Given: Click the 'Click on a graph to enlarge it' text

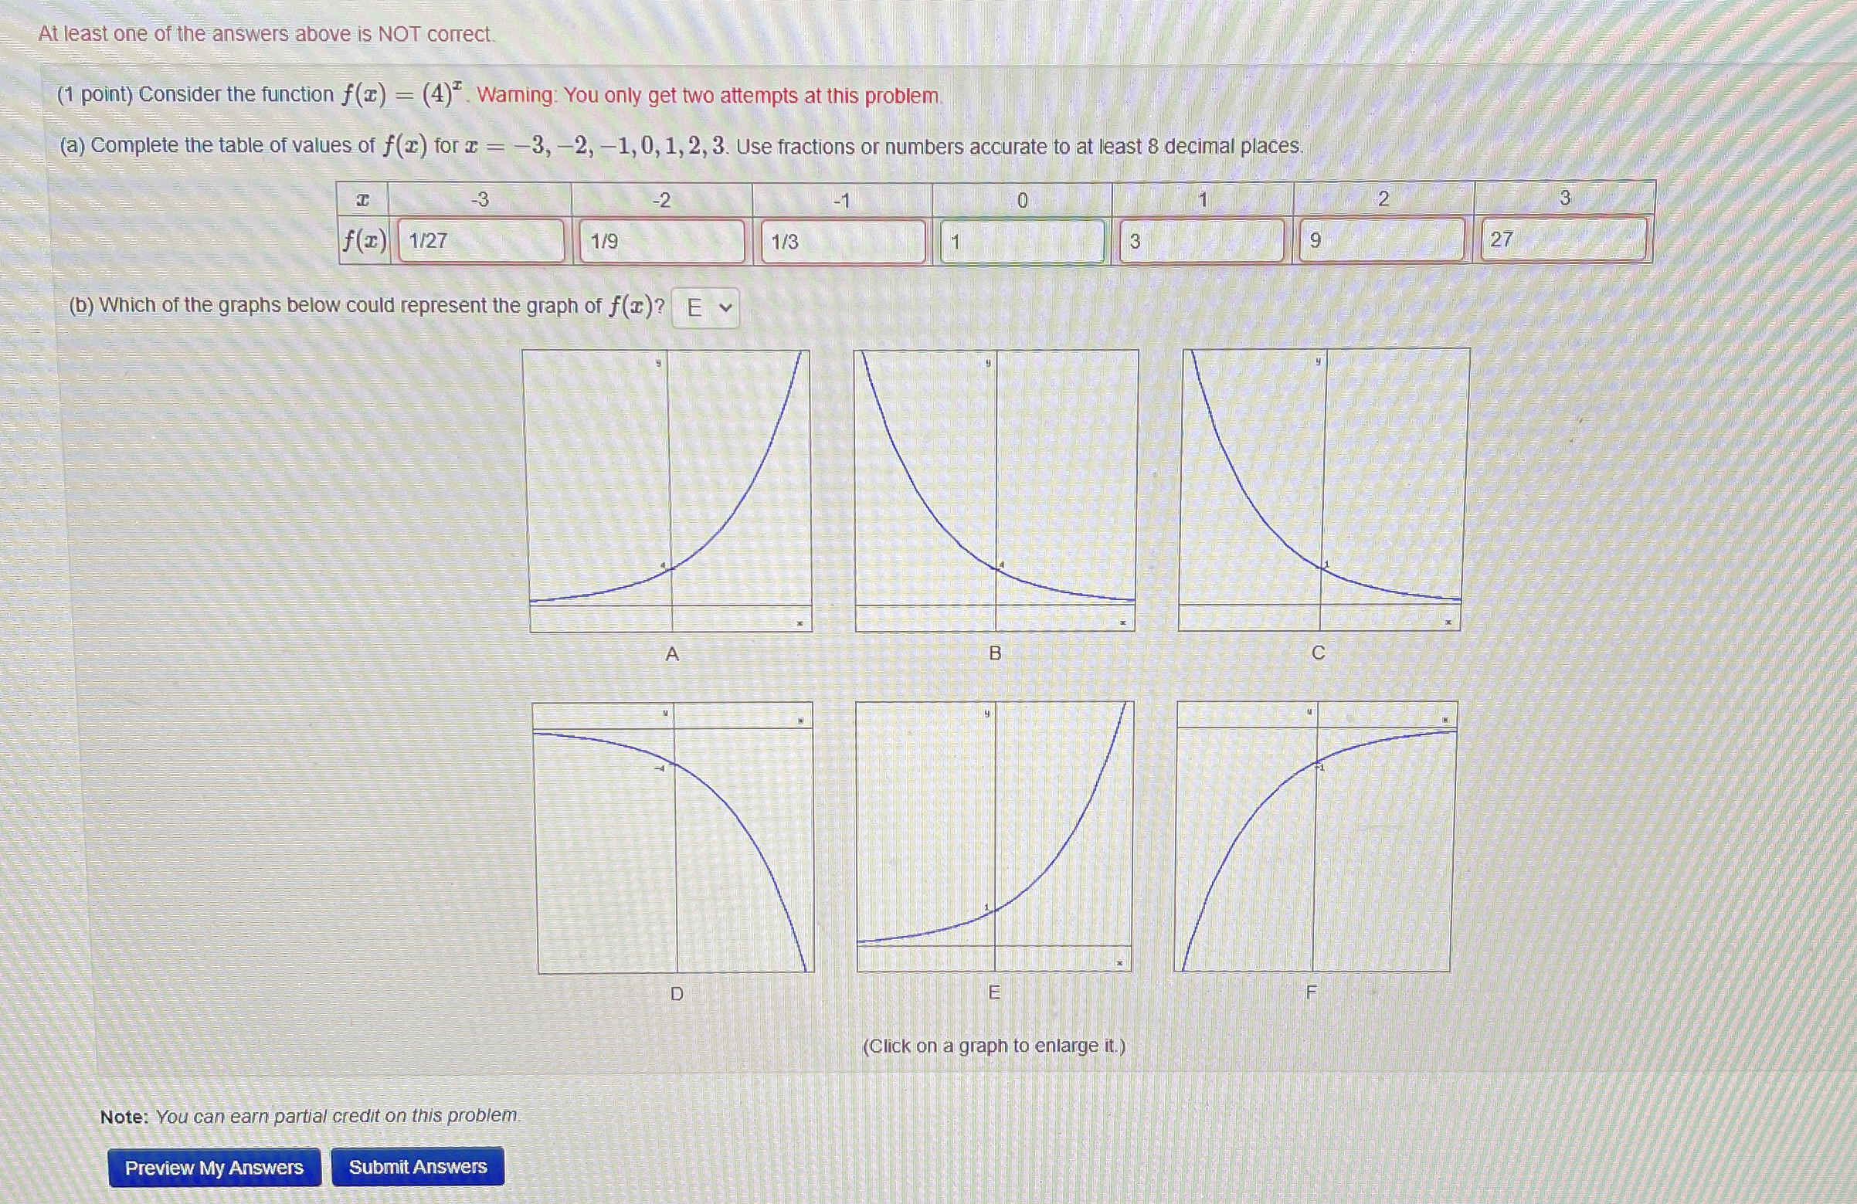Looking at the screenshot, I should coord(993,1046).
